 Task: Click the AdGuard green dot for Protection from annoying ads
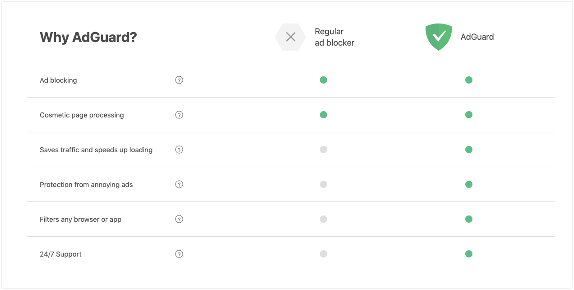pyautogui.click(x=469, y=184)
